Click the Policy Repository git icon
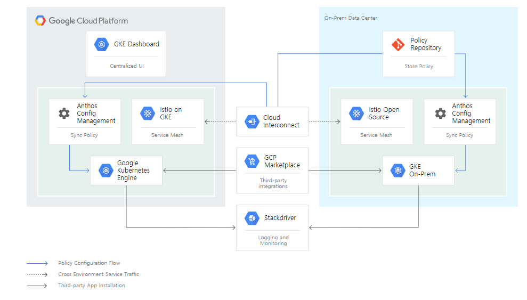This screenshot has width=527, height=300. (x=398, y=44)
